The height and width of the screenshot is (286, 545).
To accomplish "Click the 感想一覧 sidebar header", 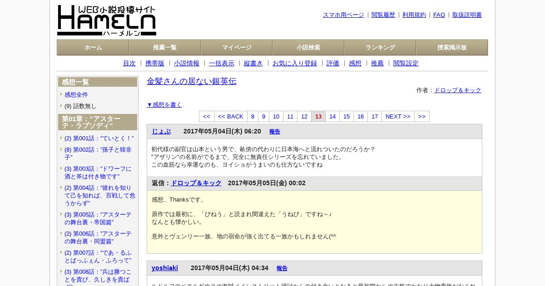I will click(98, 82).
